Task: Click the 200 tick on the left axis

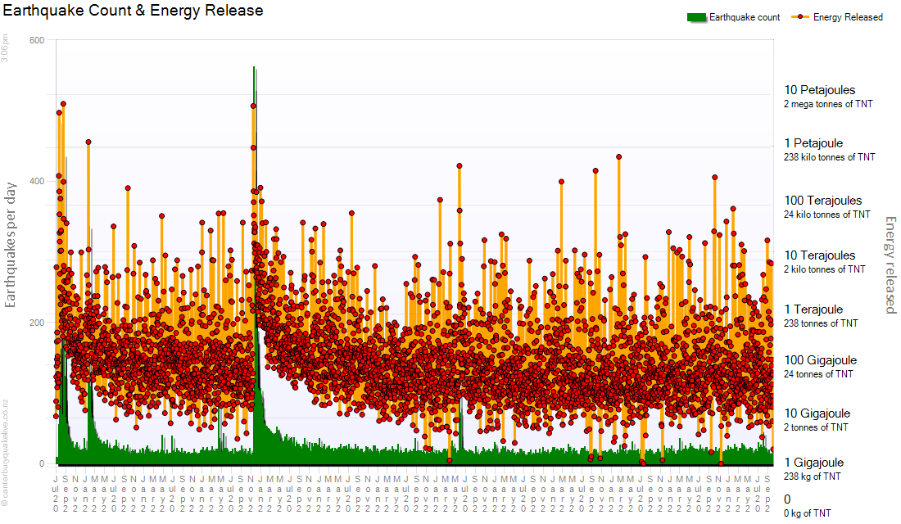Action: [36, 323]
